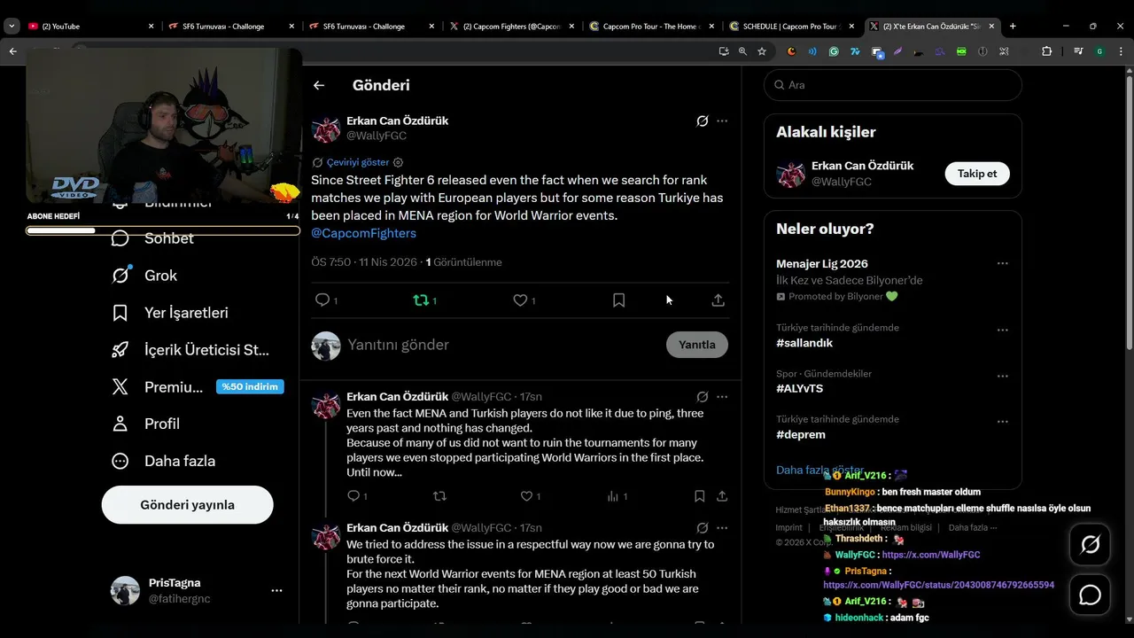
Task: Click the floating chat messages button
Action: (x=1091, y=595)
